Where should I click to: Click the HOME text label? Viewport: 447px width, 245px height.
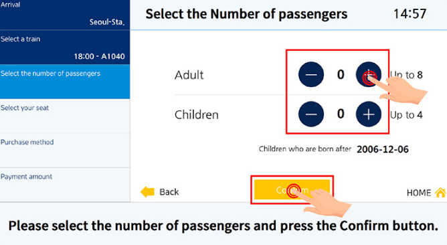tap(419, 193)
